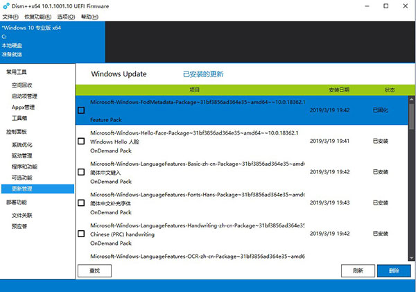Select the LanguageFeatures-OCR-zh-cn-Package row name

198,257
